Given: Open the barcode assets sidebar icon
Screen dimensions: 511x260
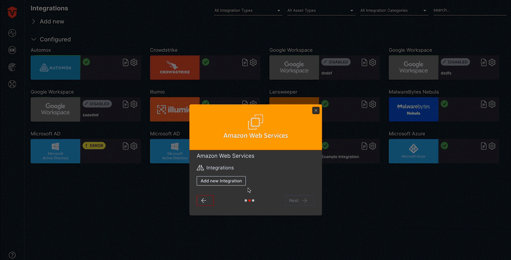Looking at the screenshot, I should click(12, 50).
